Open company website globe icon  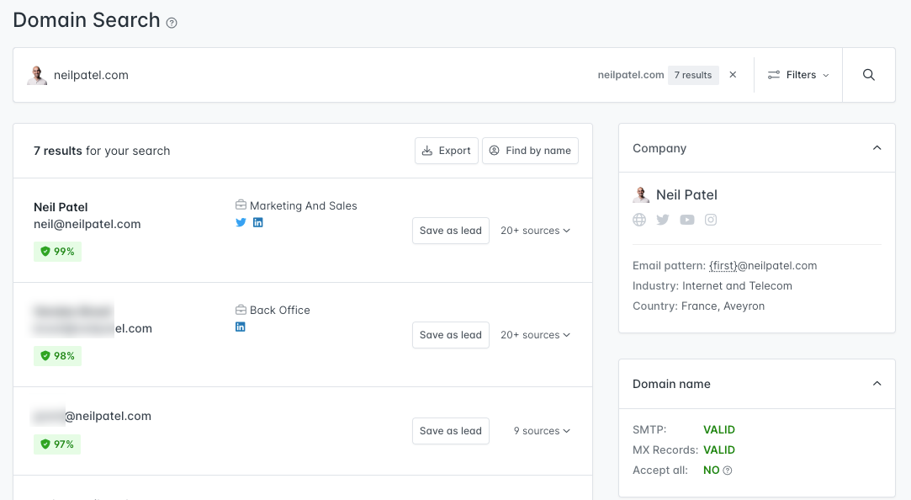[639, 220]
